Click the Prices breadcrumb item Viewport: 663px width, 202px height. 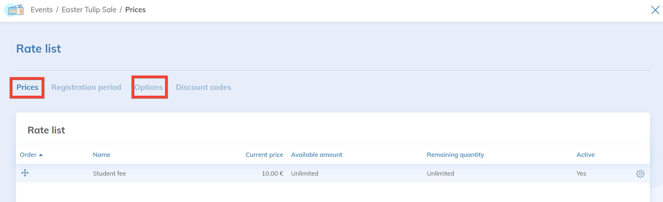pos(135,10)
